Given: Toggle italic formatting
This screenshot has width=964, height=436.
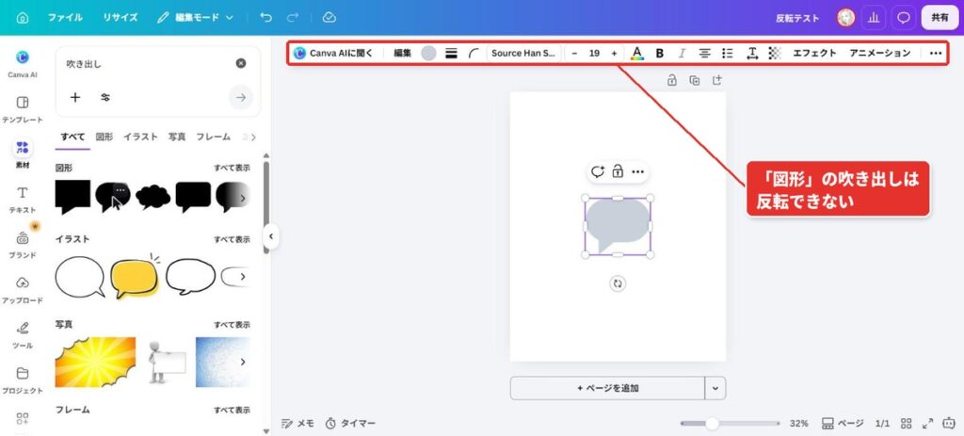Looking at the screenshot, I should click(x=682, y=53).
